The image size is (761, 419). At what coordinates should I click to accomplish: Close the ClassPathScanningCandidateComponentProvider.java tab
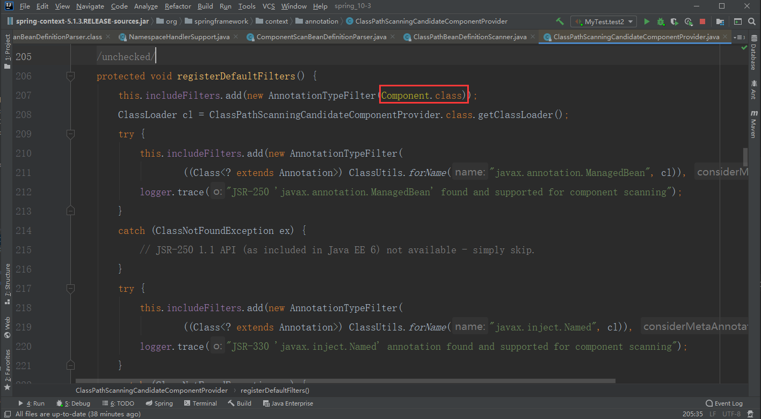click(726, 37)
